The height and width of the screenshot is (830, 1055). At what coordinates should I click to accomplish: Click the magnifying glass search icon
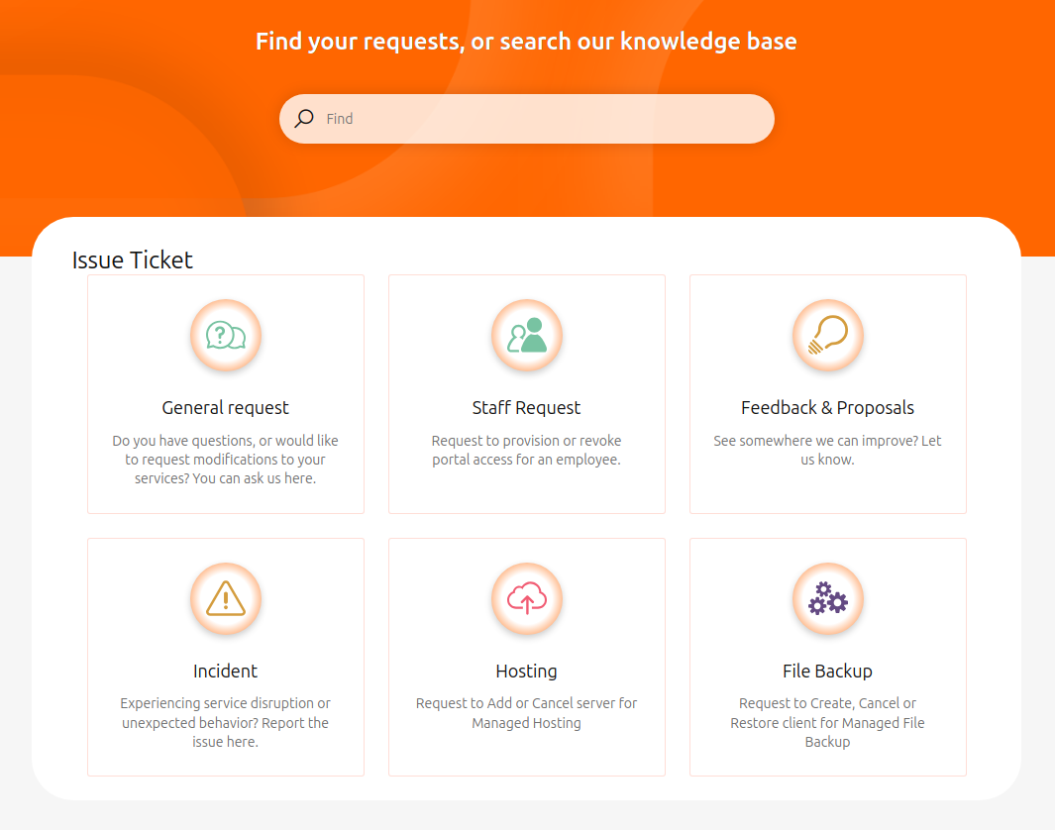[304, 119]
